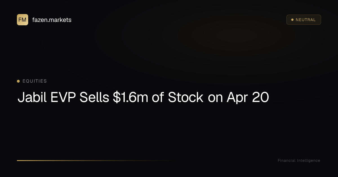338x177 pixels.
Task: Click the word Intelligence in the footer
Action: click(308, 161)
